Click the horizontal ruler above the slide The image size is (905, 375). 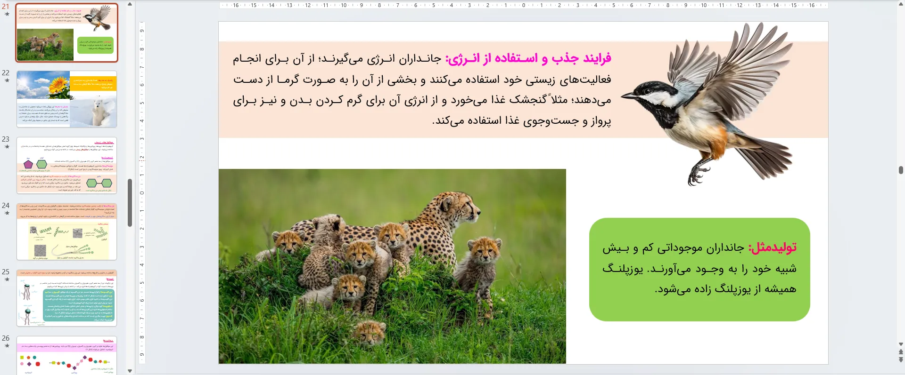click(x=523, y=5)
